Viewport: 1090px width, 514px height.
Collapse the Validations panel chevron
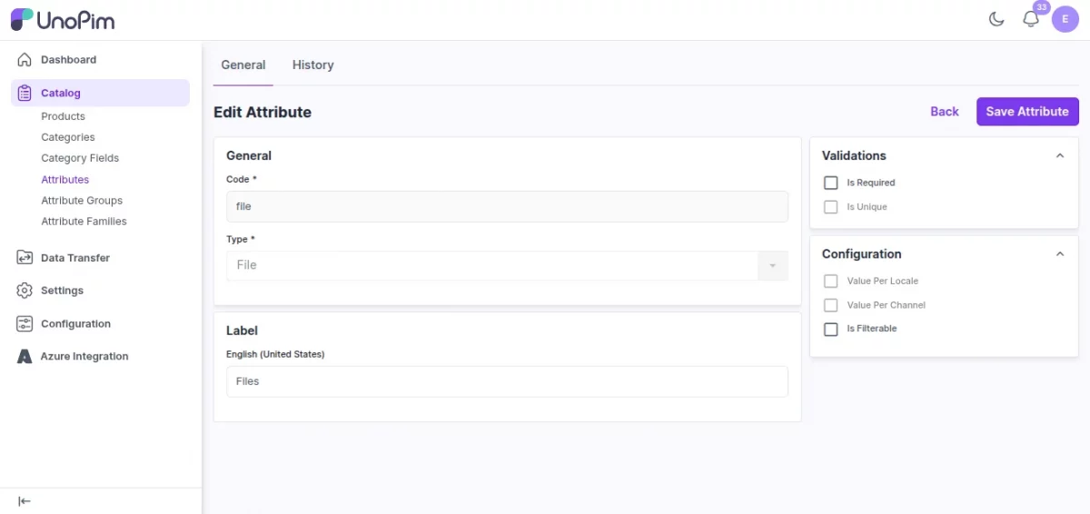click(1059, 156)
